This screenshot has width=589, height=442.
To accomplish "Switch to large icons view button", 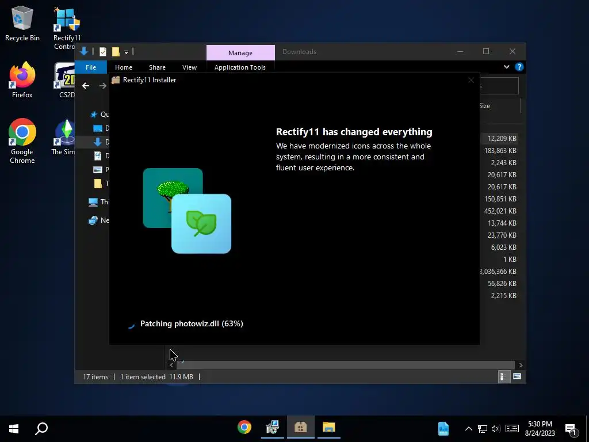I will [517, 376].
